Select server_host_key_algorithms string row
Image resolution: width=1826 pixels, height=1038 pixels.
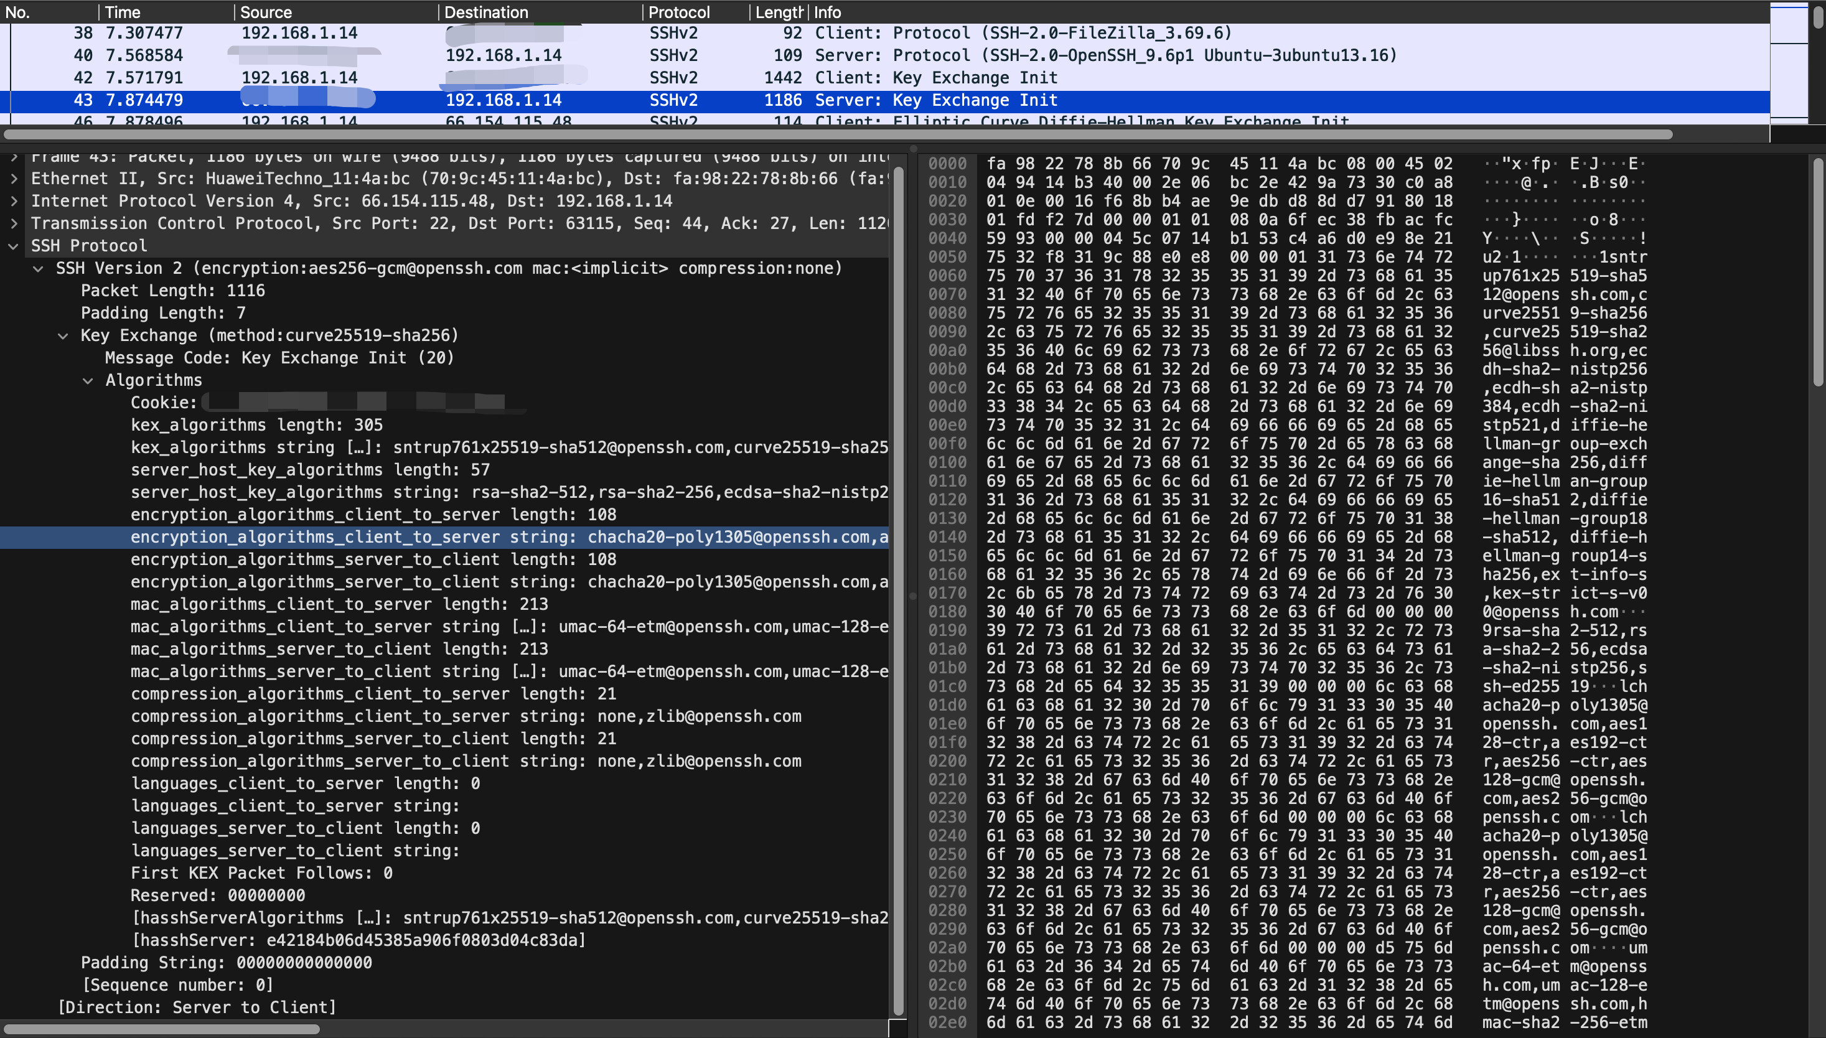coord(444,493)
